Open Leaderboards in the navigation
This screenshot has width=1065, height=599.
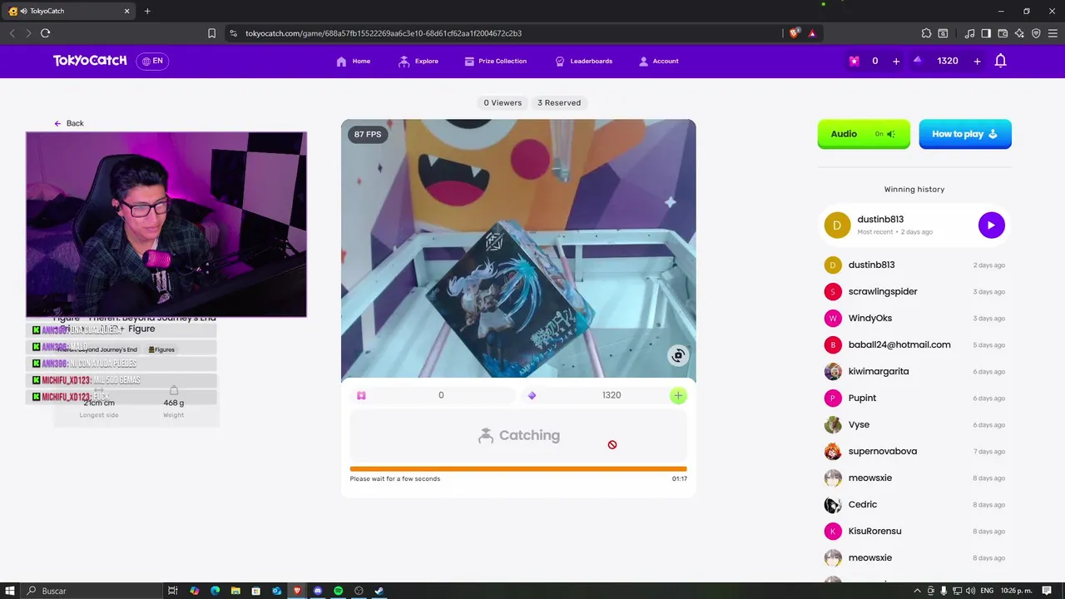click(x=583, y=61)
